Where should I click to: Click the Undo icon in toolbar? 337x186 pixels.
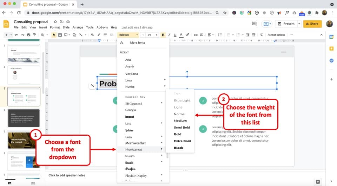pos(16,35)
